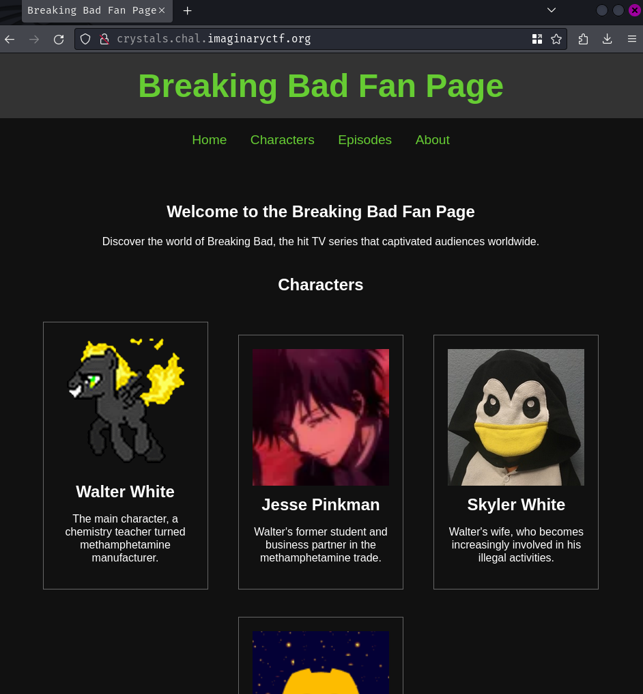This screenshot has height=694, width=643.
Task: Click the green Breaking Bad Fan Page title
Action: 321,86
